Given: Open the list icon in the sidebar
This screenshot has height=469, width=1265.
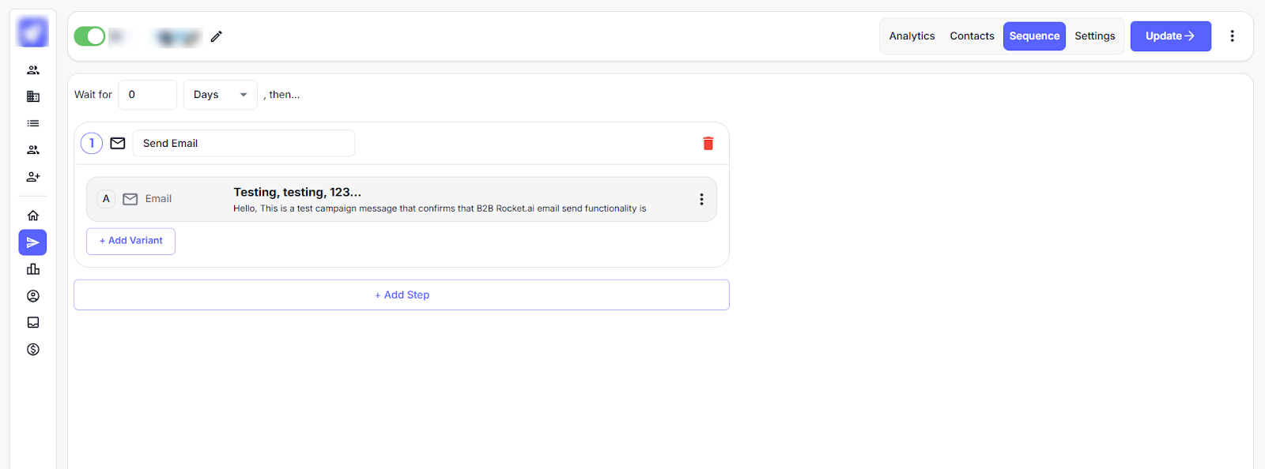Looking at the screenshot, I should 33,123.
